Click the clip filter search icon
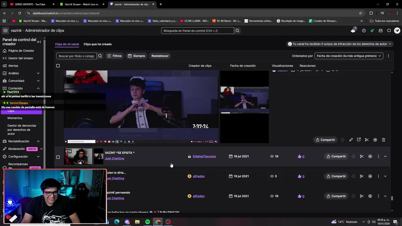Viewport: 402px width, 226px height. 100,56
